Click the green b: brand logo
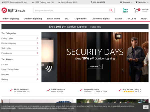This screenshot has width=150, height=112. point(125,10)
